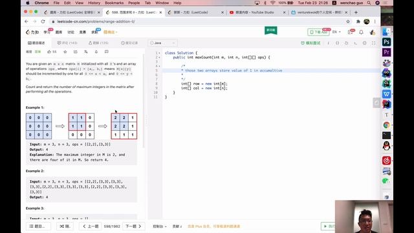Image resolution: width=414 pixels, height=233 pixels.
Task: Open the 题库 navigation item
Action: [x=59, y=32]
